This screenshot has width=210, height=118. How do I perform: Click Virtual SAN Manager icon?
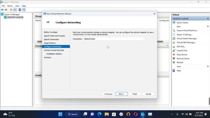[x=174, y=42]
